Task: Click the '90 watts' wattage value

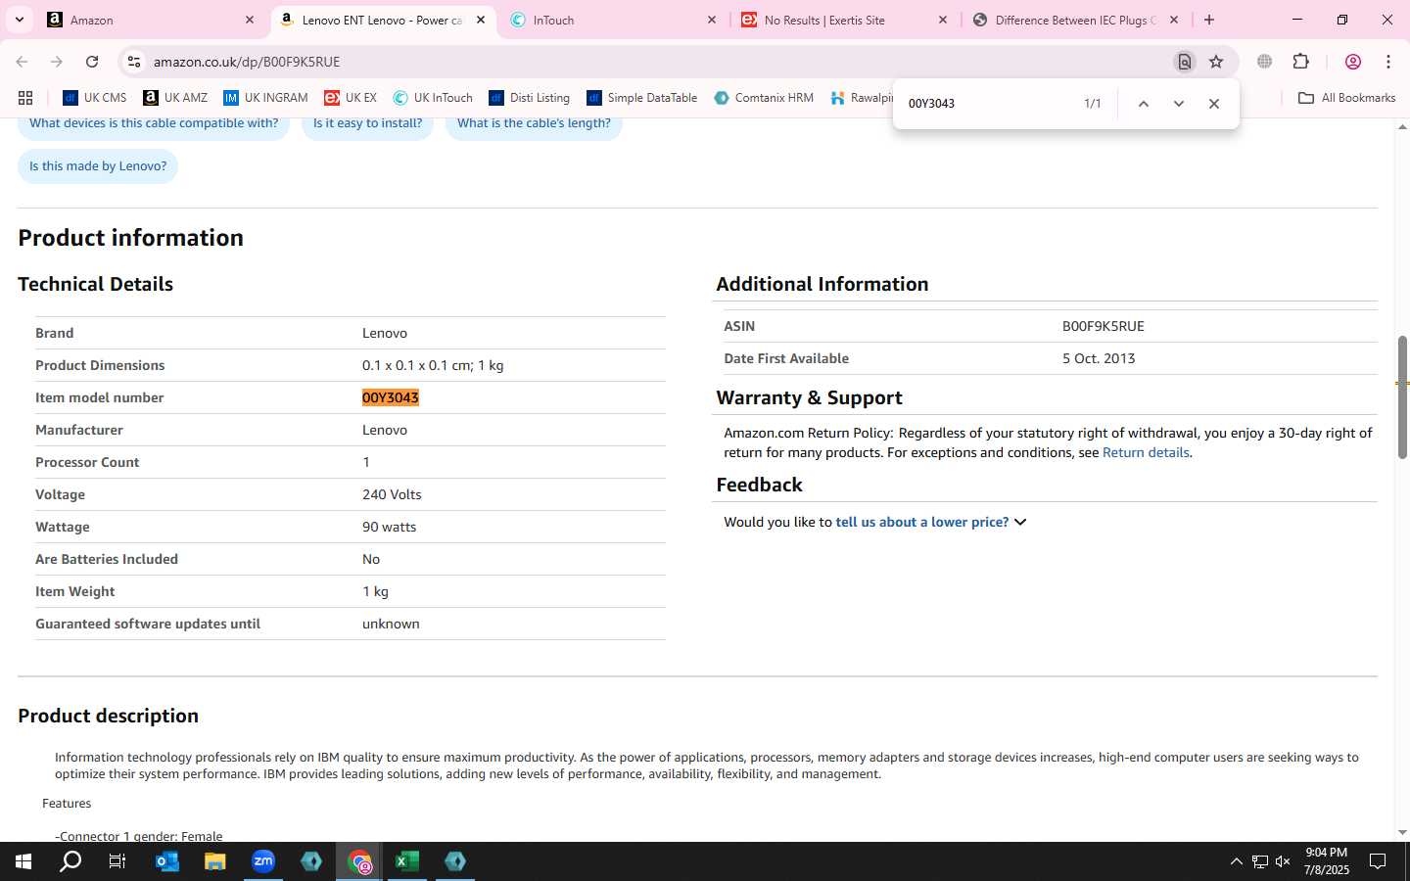Action: click(389, 527)
